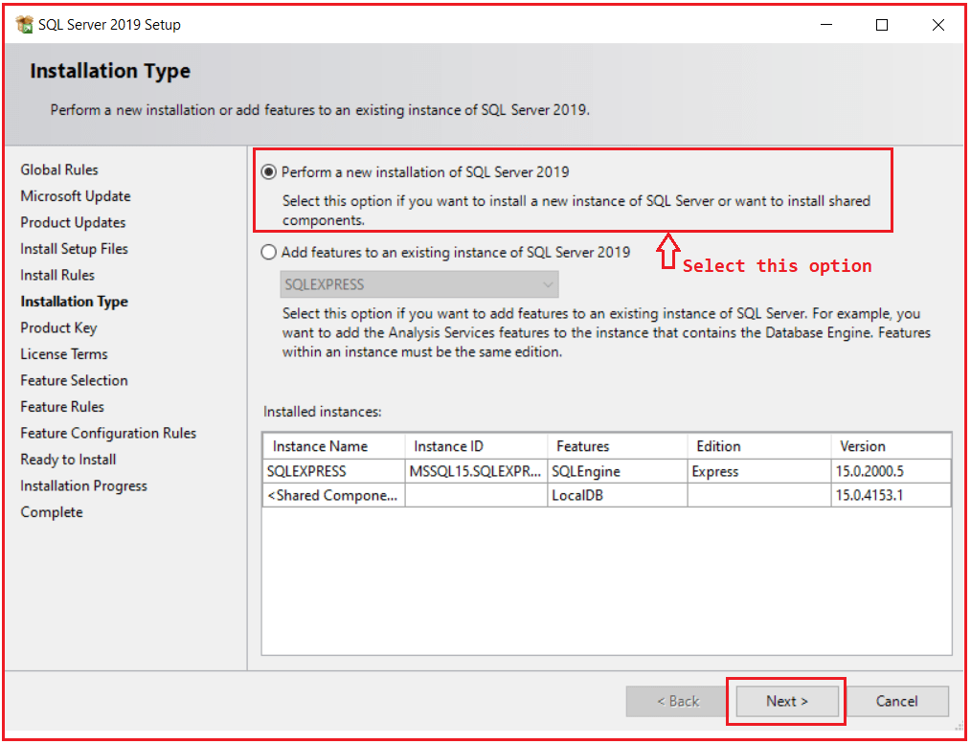Select Ready to Install step
Viewport: 971px width, 744px height.
[x=68, y=460]
